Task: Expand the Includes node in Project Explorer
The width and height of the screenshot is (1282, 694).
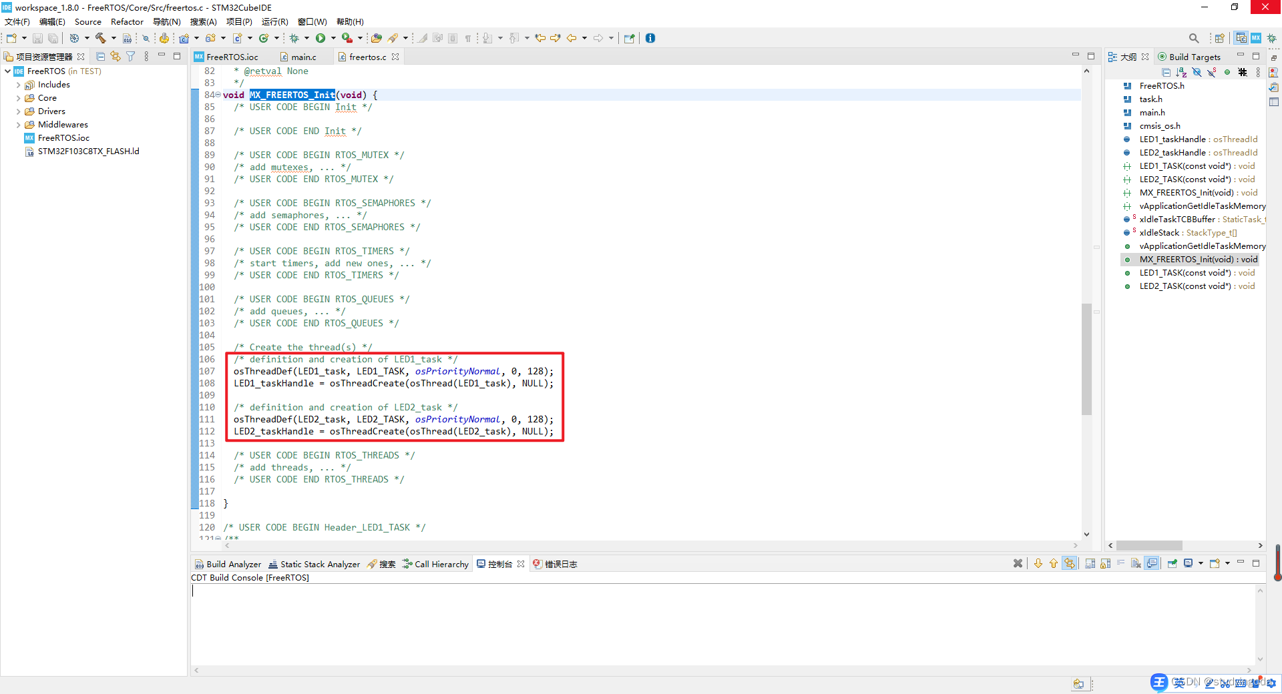Action: click(19, 85)
